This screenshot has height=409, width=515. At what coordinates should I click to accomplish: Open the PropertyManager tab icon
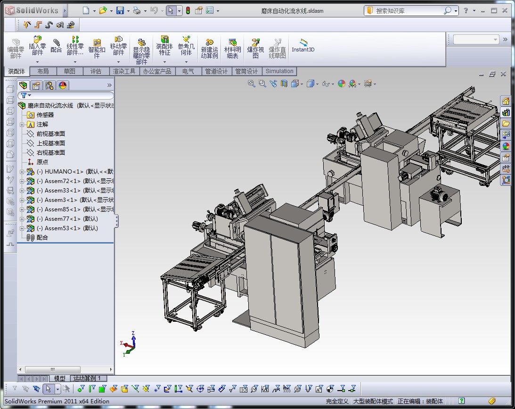pyautogui.click(x=36, y=85)
